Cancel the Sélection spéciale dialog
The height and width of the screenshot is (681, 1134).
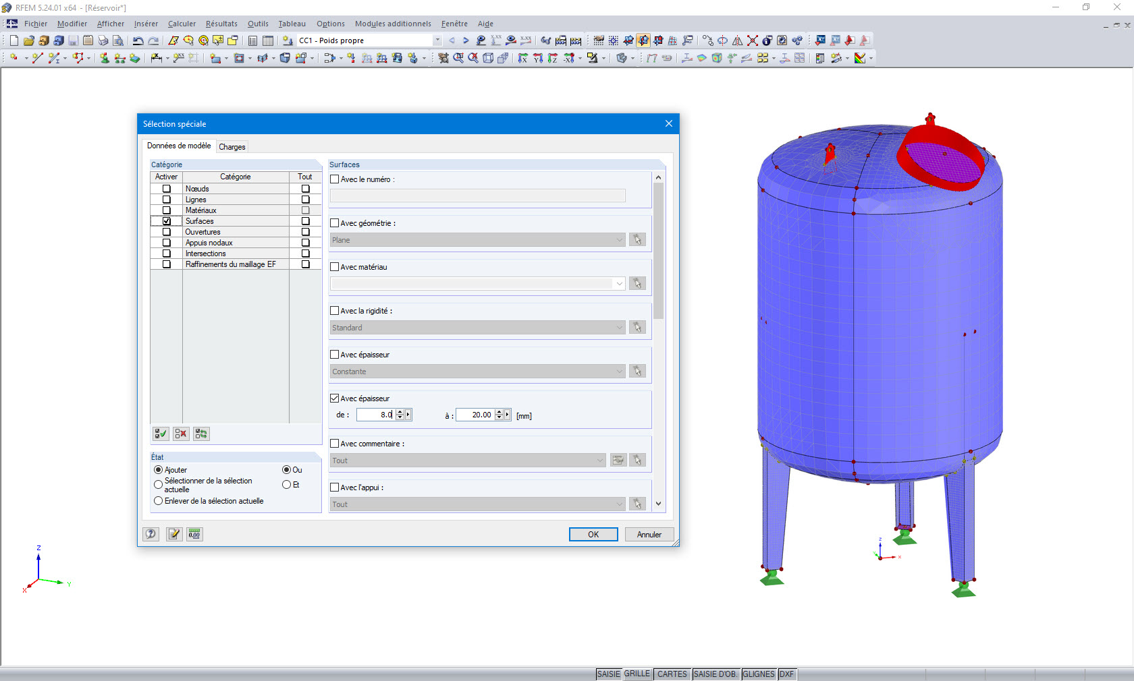point(648,534)
